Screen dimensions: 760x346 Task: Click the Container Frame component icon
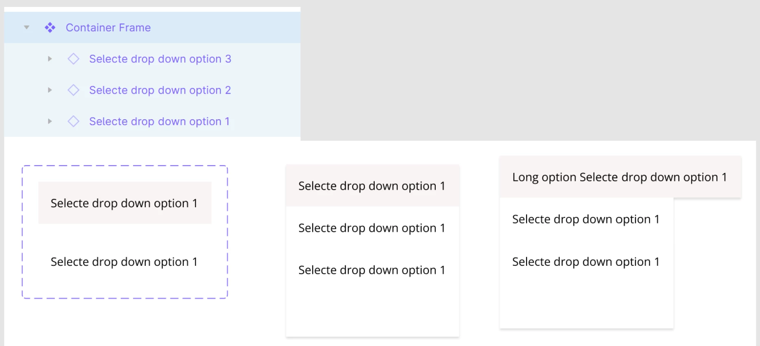50,28
